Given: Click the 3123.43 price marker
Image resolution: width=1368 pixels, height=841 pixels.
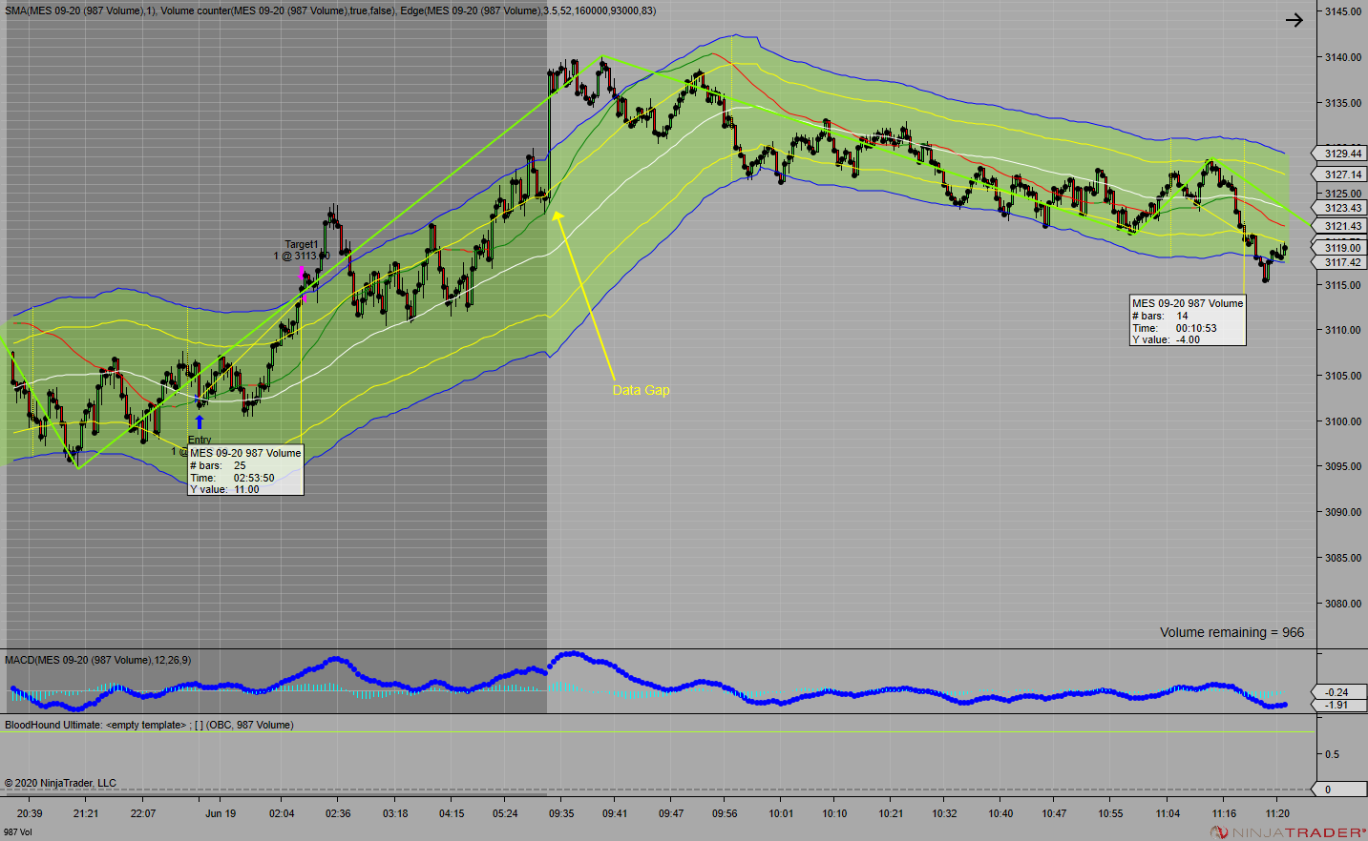Looking at the screenshot, I should tap(1341, 208).
